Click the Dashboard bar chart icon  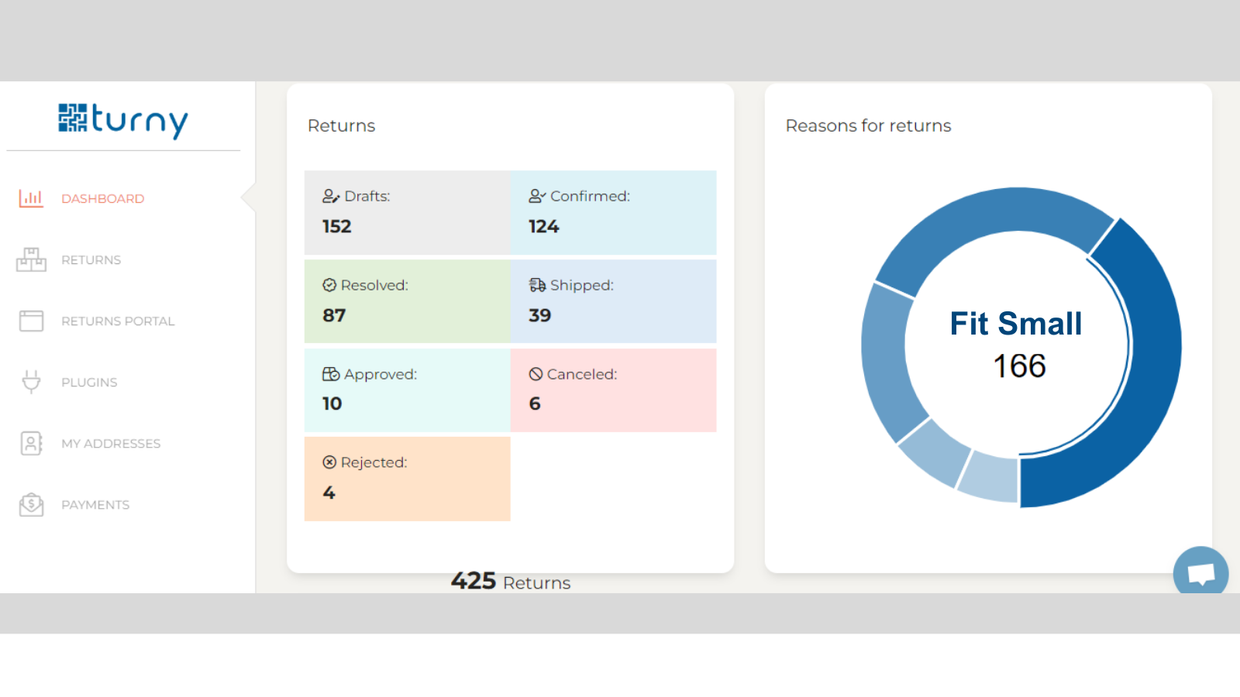pos(31,198)
